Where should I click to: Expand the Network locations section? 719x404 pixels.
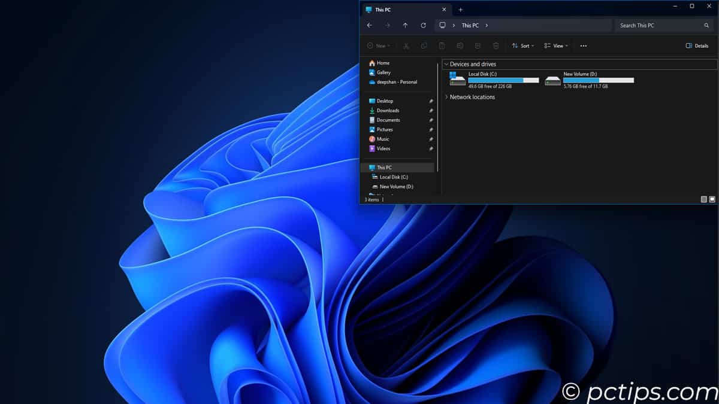coord(446,96)
